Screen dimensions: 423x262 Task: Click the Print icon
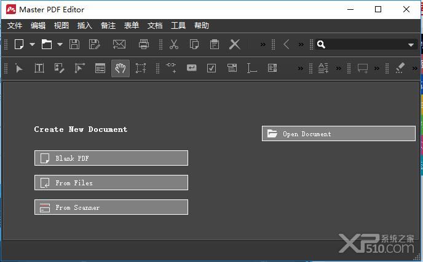coord(143,44)
